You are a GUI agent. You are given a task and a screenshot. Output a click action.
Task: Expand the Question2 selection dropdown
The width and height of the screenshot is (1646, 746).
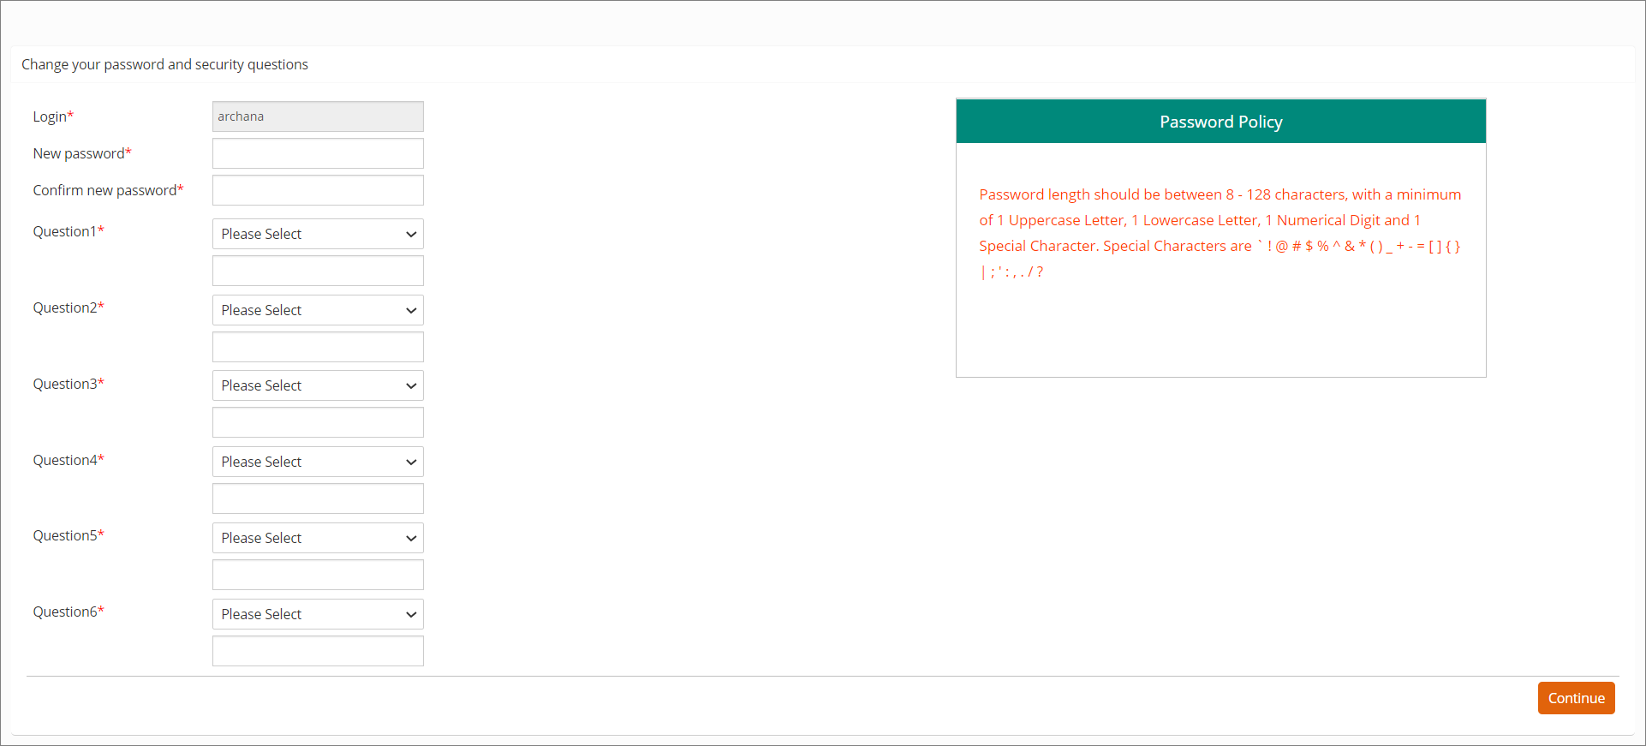(318, 310)
